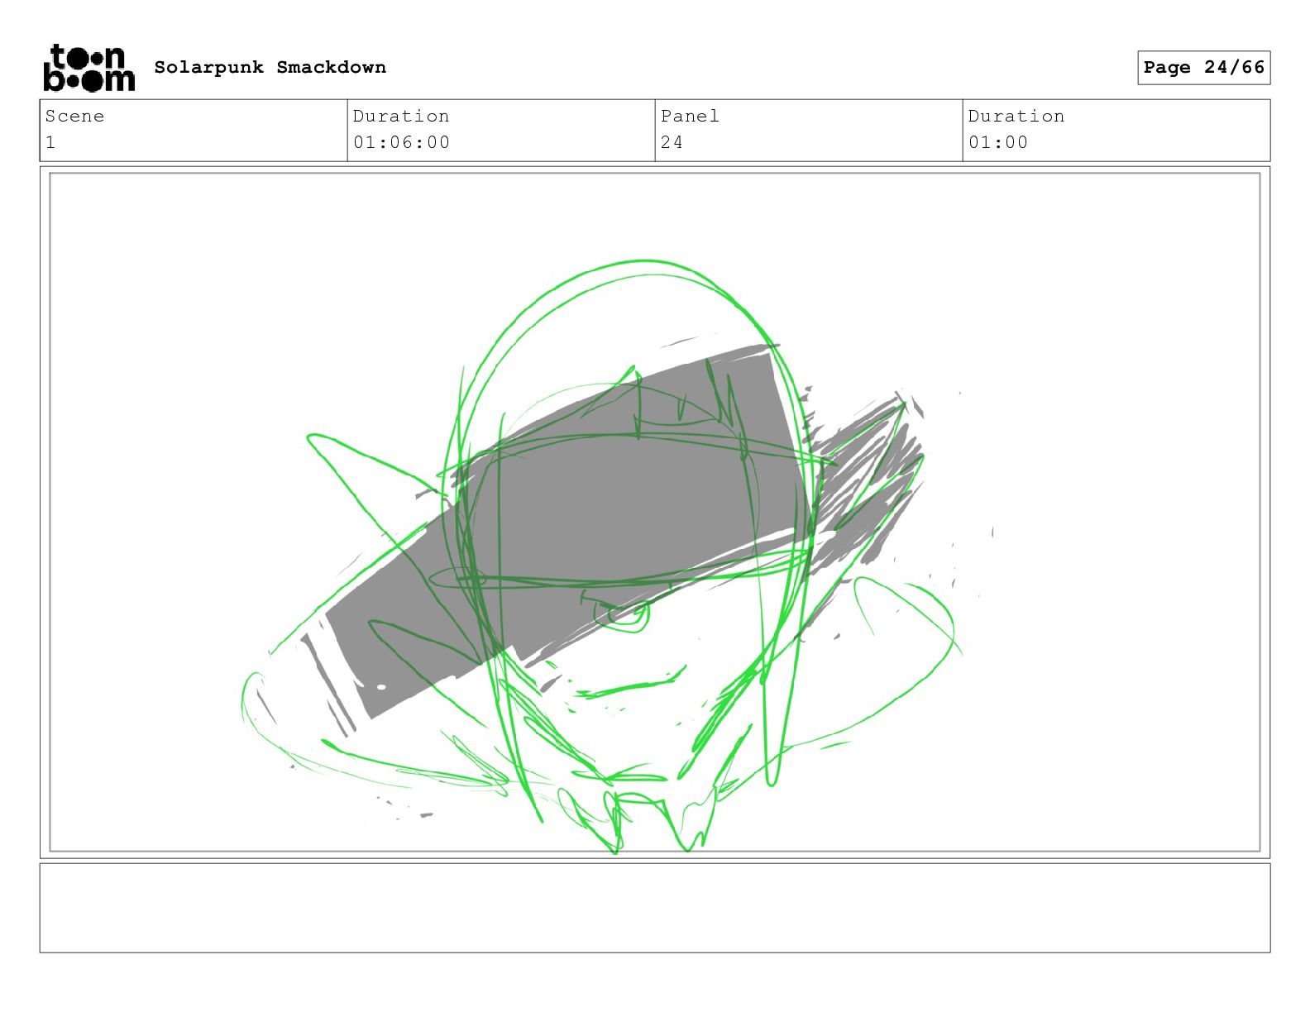The image size is (1310, 1012).
Task: Click the 'Page 24/66' box
Action: click(x=1203, y=68)
